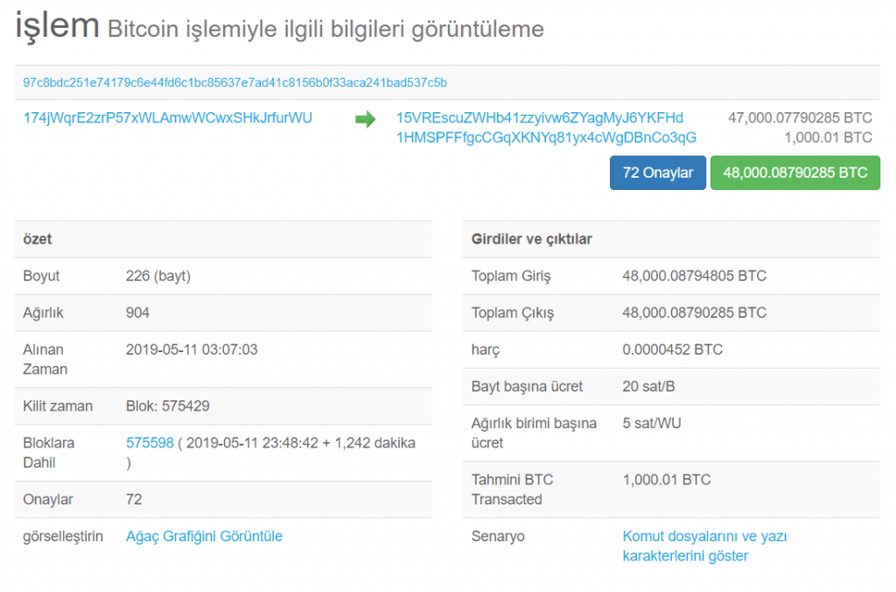Click the Bayt başına ücret label
The height and width of the screenshot is (592, 896).
(527, 387)
